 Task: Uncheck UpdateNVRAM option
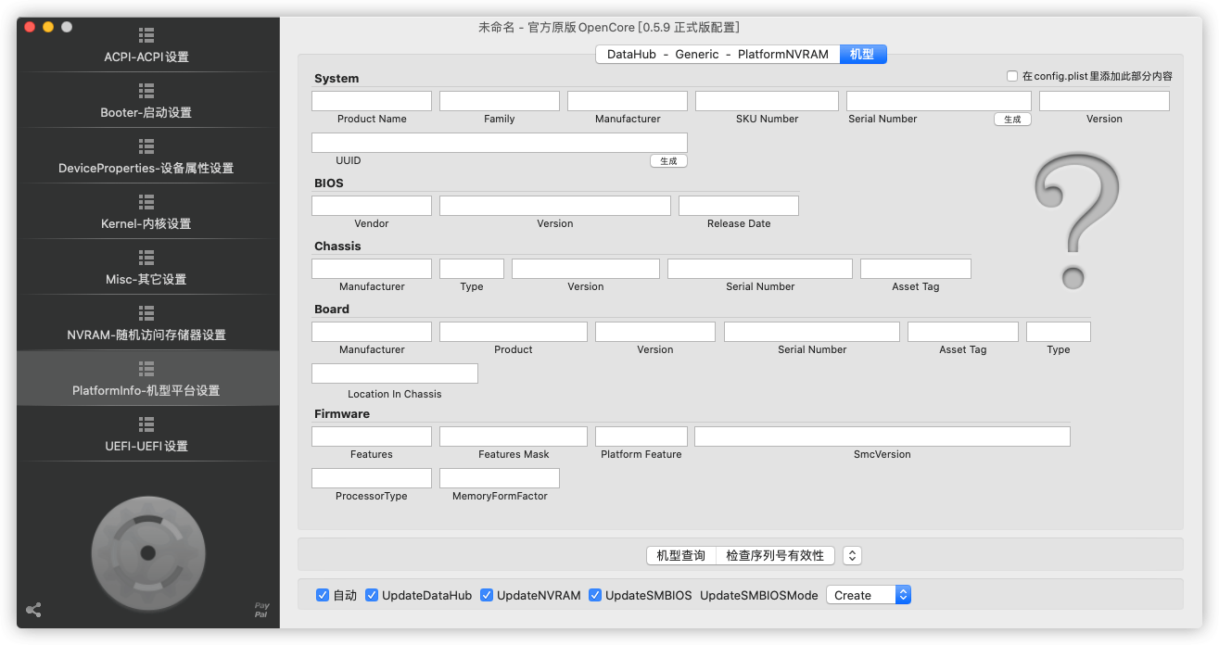pyautogui.click(x=487, y=595)
